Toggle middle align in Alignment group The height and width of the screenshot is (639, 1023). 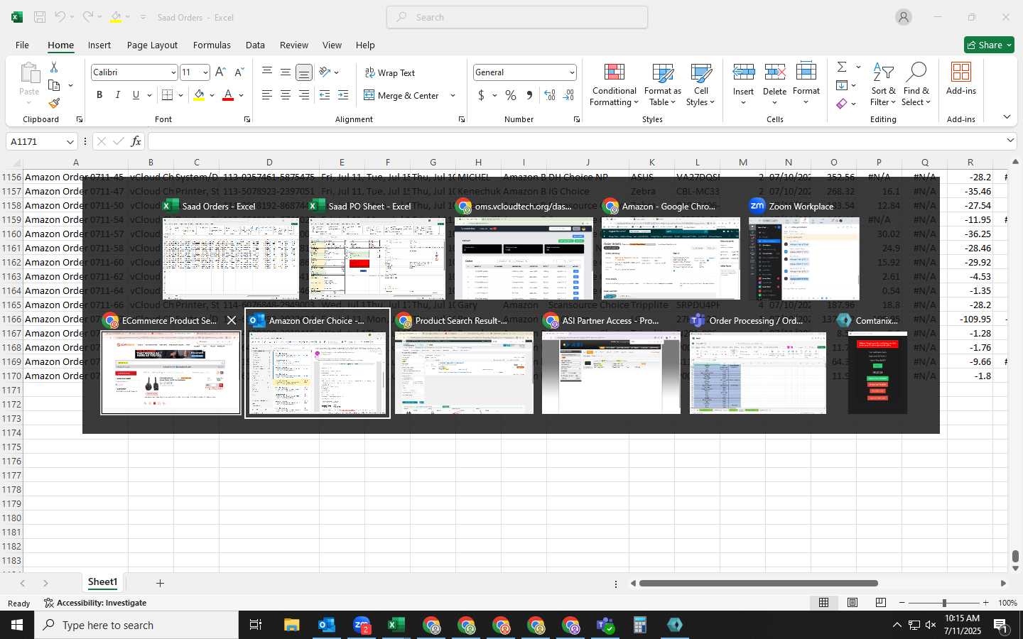pyautogui.click(x=286, y=72)
